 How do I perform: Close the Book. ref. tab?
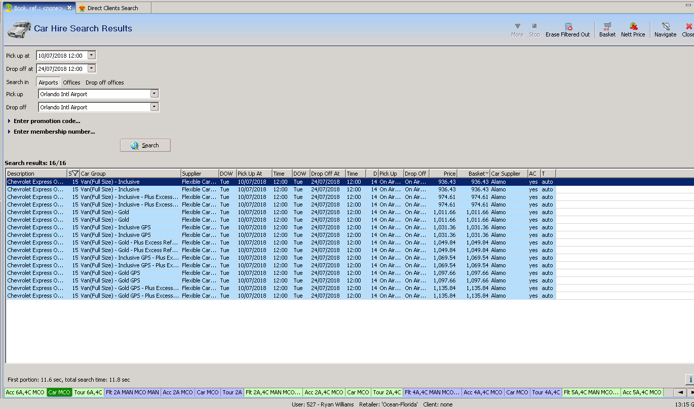click(x=69, y=8)
